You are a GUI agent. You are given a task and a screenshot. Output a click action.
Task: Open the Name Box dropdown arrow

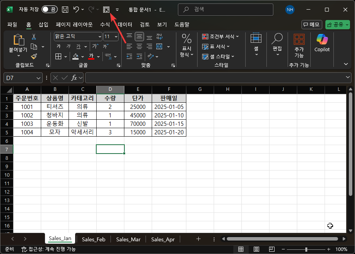38,78
